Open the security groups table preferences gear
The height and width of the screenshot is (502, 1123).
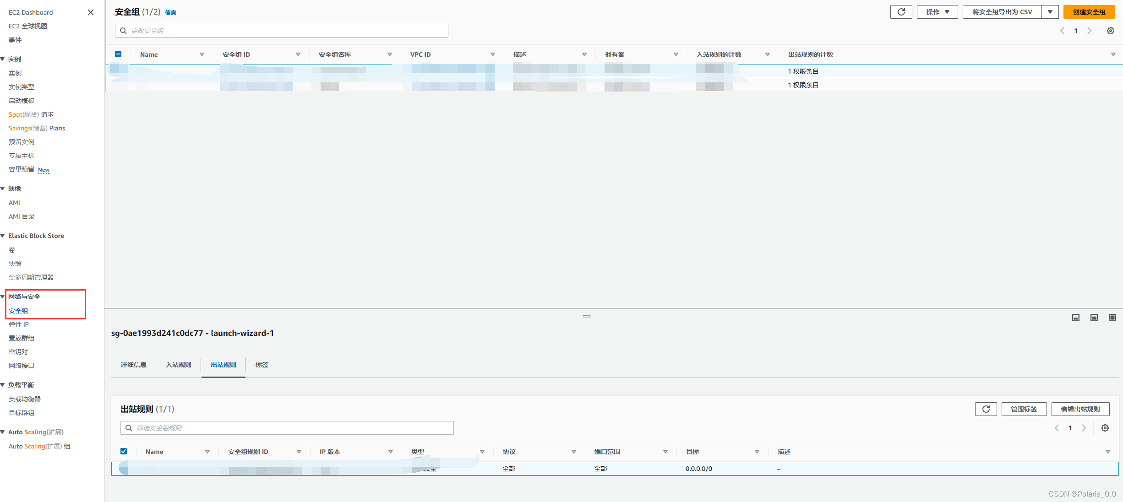pos(1110,31)
